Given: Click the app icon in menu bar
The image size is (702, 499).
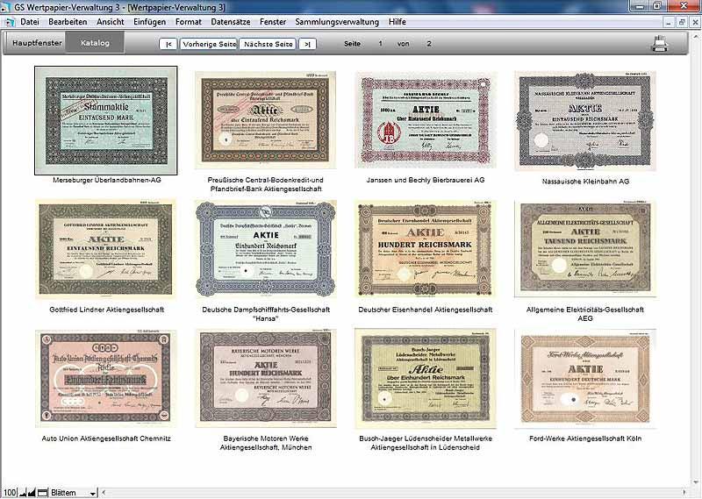Looking at the screenshot, I should point(9,20).
